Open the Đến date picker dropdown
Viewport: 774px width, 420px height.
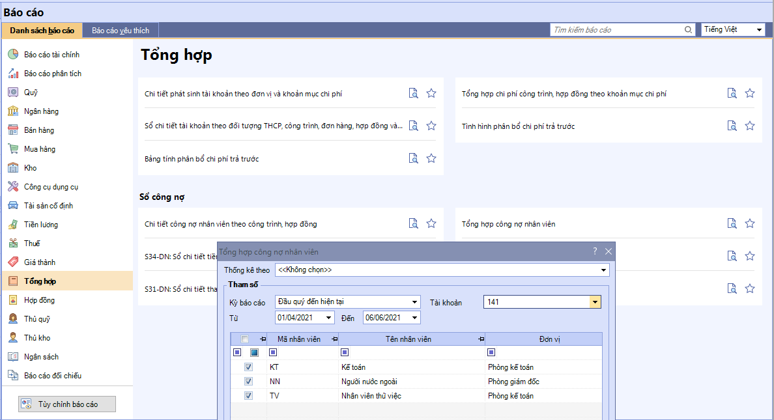point(414,318)
